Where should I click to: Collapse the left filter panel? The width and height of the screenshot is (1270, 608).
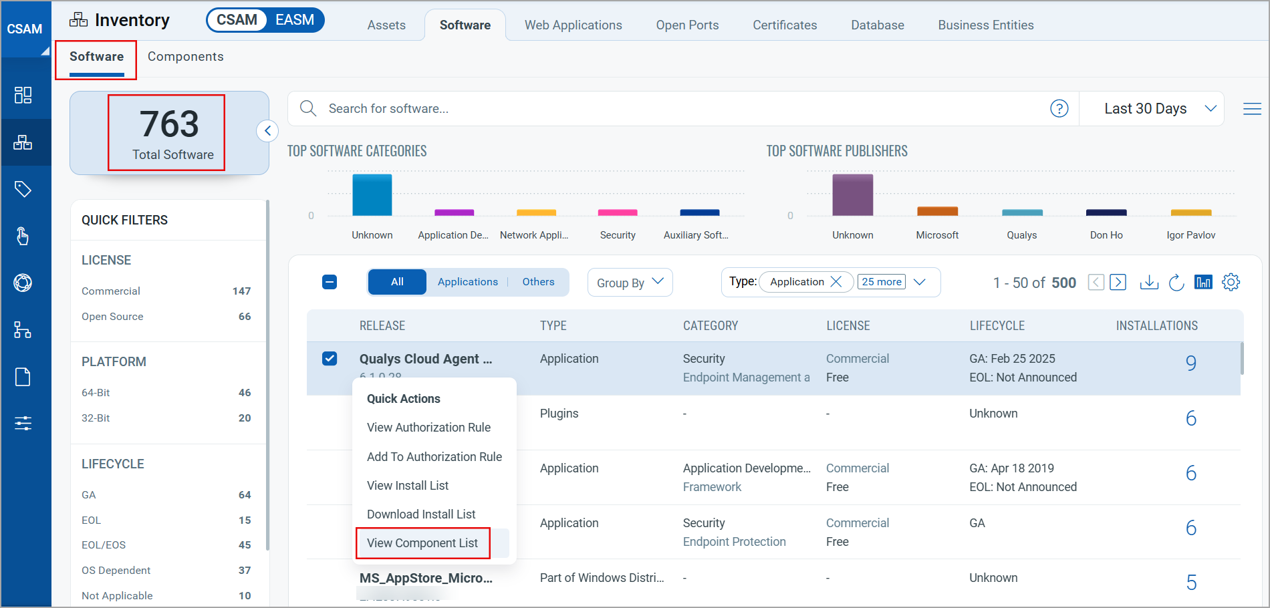[x=267, y=131]
